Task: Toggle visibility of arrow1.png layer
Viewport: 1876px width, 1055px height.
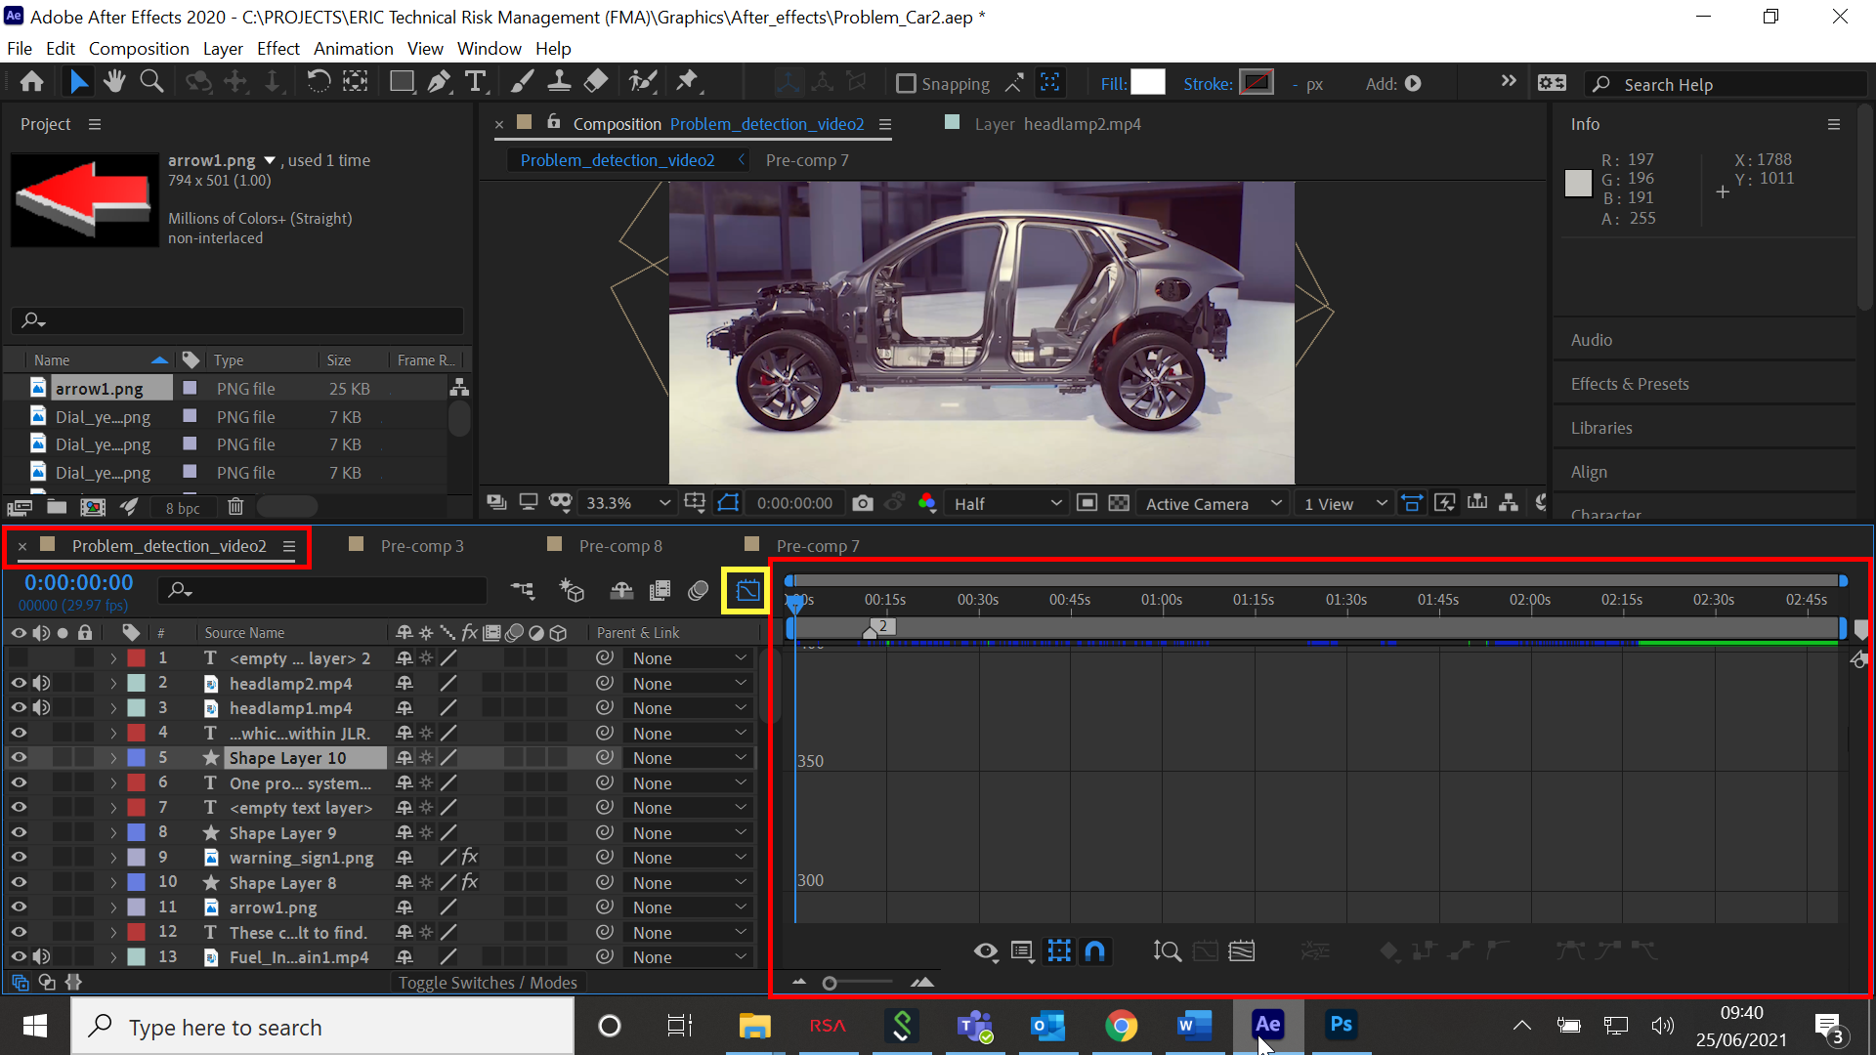Action: pos(18,906)
